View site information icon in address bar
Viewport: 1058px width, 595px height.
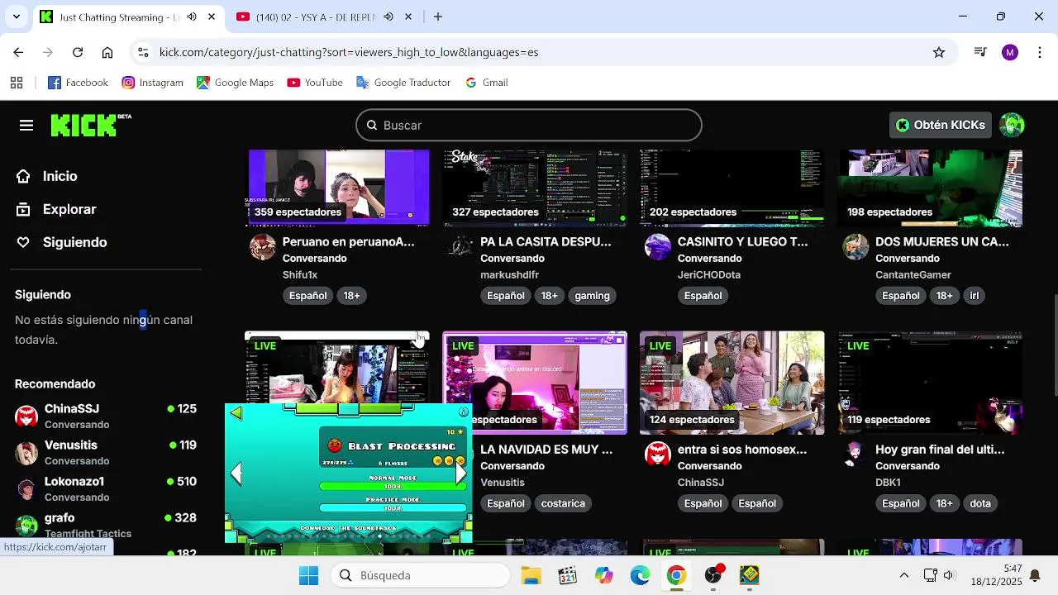pos(143,52)
